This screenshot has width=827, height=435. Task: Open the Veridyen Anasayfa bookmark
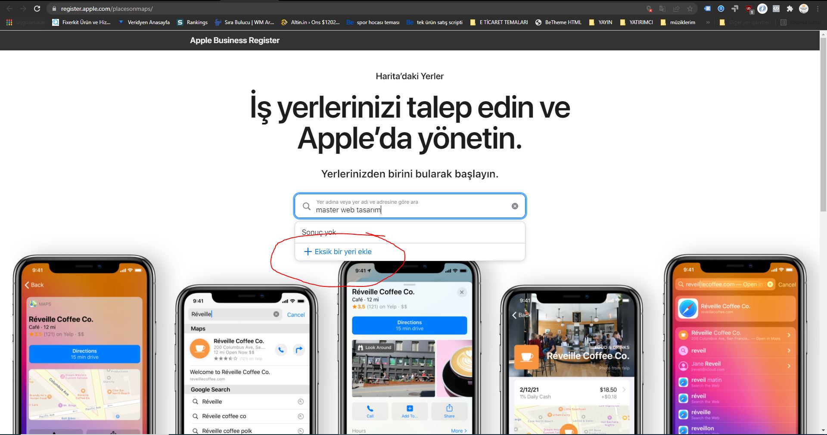(144, 22)
